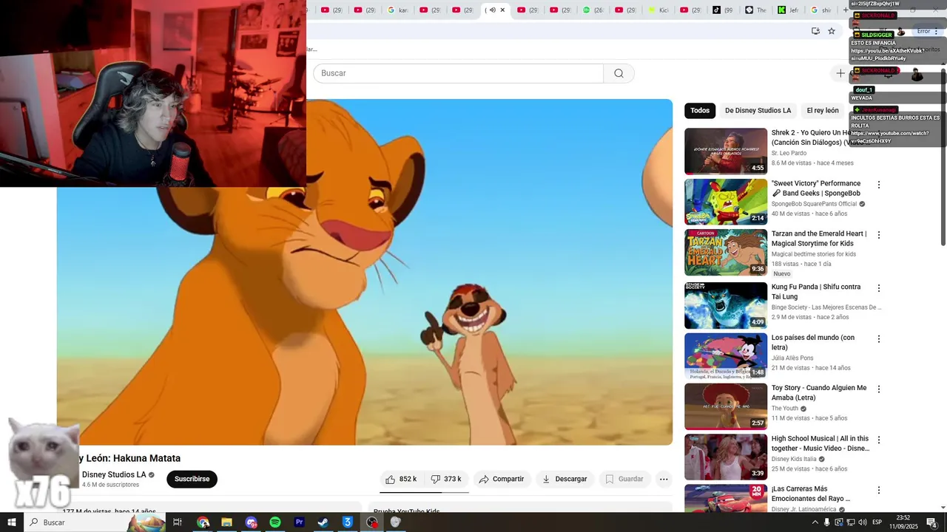Open the SpongeBob Sweet Victory thumbnail
Screen dimensions: 947x532
point(726,202)
